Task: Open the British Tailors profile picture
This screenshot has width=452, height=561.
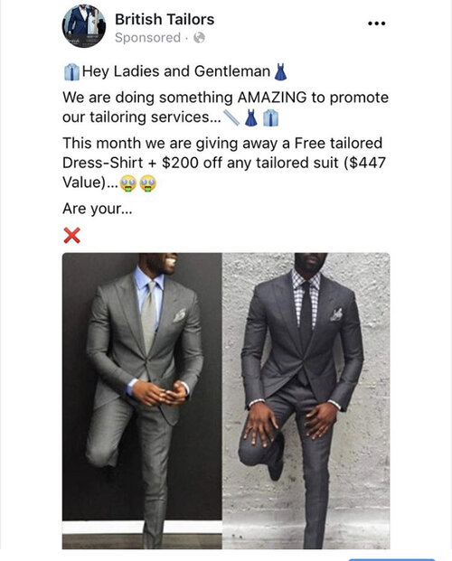Action: tap(84, 26)
